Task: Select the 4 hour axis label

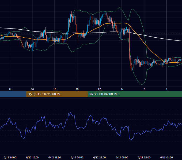Action: (x=166, y=89)
